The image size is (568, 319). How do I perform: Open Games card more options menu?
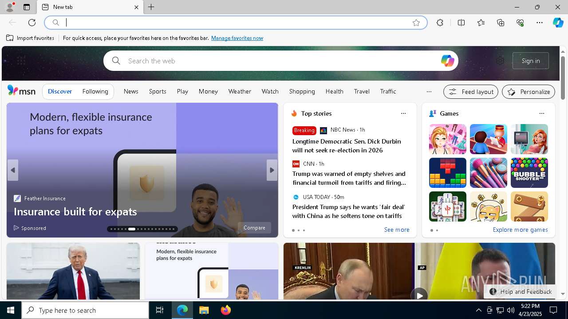pyautogui.click(x=542, y=113)
